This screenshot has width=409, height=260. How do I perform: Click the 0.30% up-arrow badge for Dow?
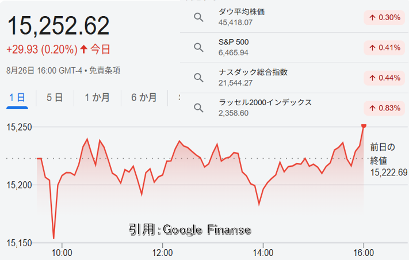click(384, 17)
